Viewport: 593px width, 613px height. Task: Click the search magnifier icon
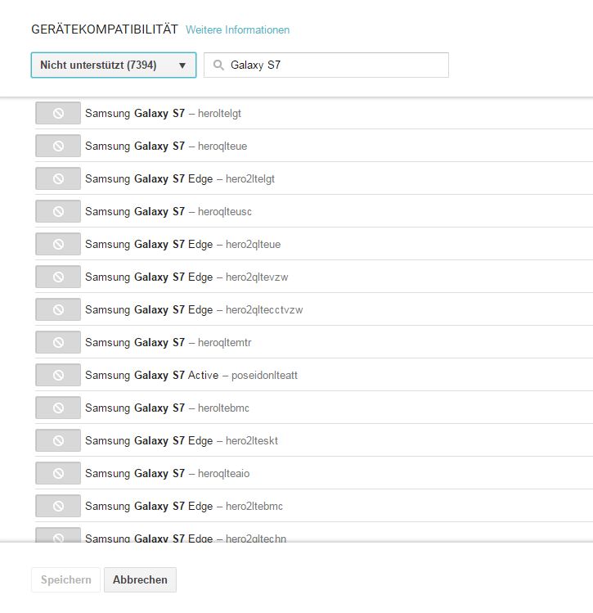tap(218, 65)
